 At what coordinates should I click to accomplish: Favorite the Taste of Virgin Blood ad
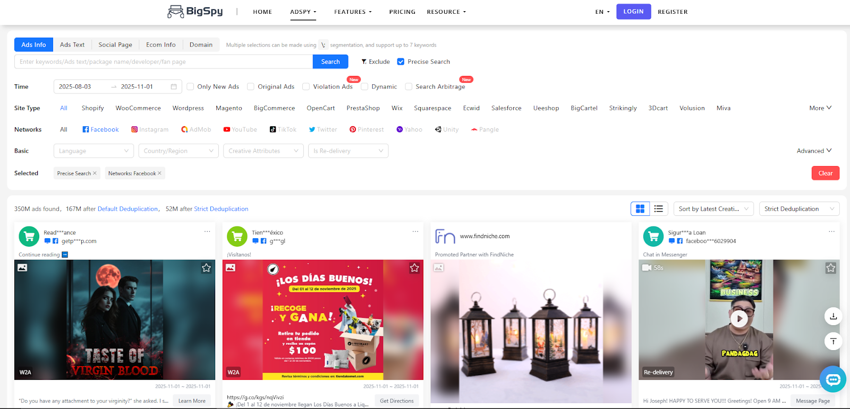tap(207, 268)
